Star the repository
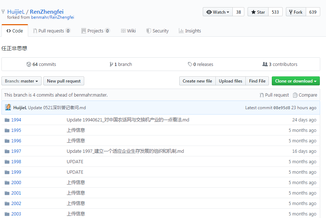This screenshot has width=326, height=218. 258,12
